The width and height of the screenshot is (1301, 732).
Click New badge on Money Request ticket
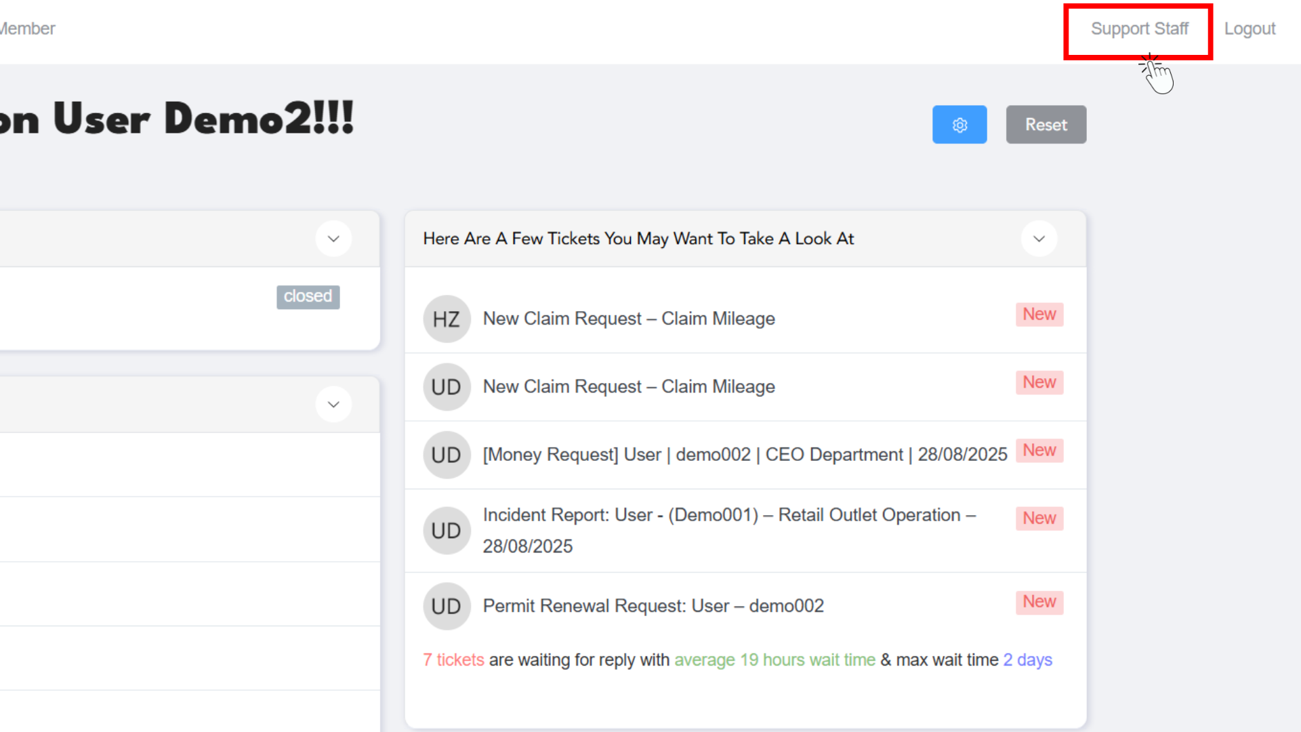(x=1039, y=451)
